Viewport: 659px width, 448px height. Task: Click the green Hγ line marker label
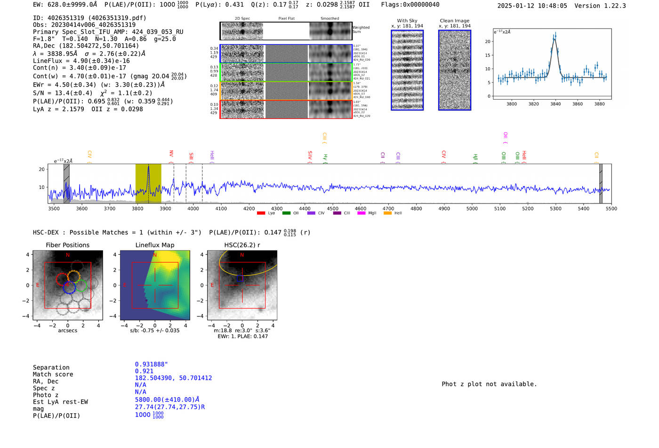[325, 157]
